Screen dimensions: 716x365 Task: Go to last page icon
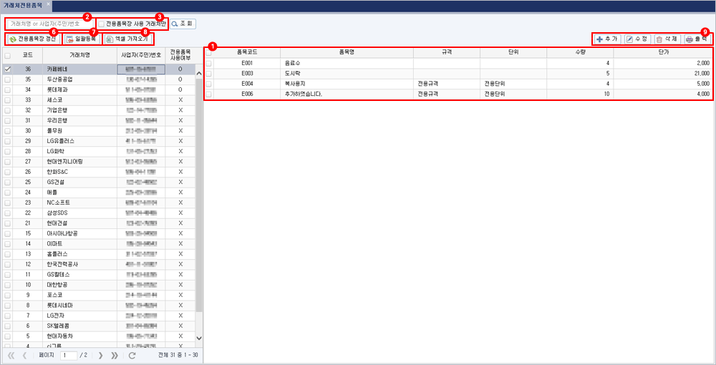(115, 355)
